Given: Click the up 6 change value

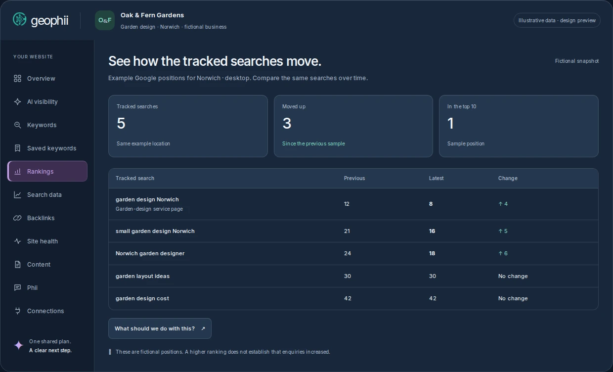Looking at the screenshot, I should pyautogui.click(x=503, y=253).
